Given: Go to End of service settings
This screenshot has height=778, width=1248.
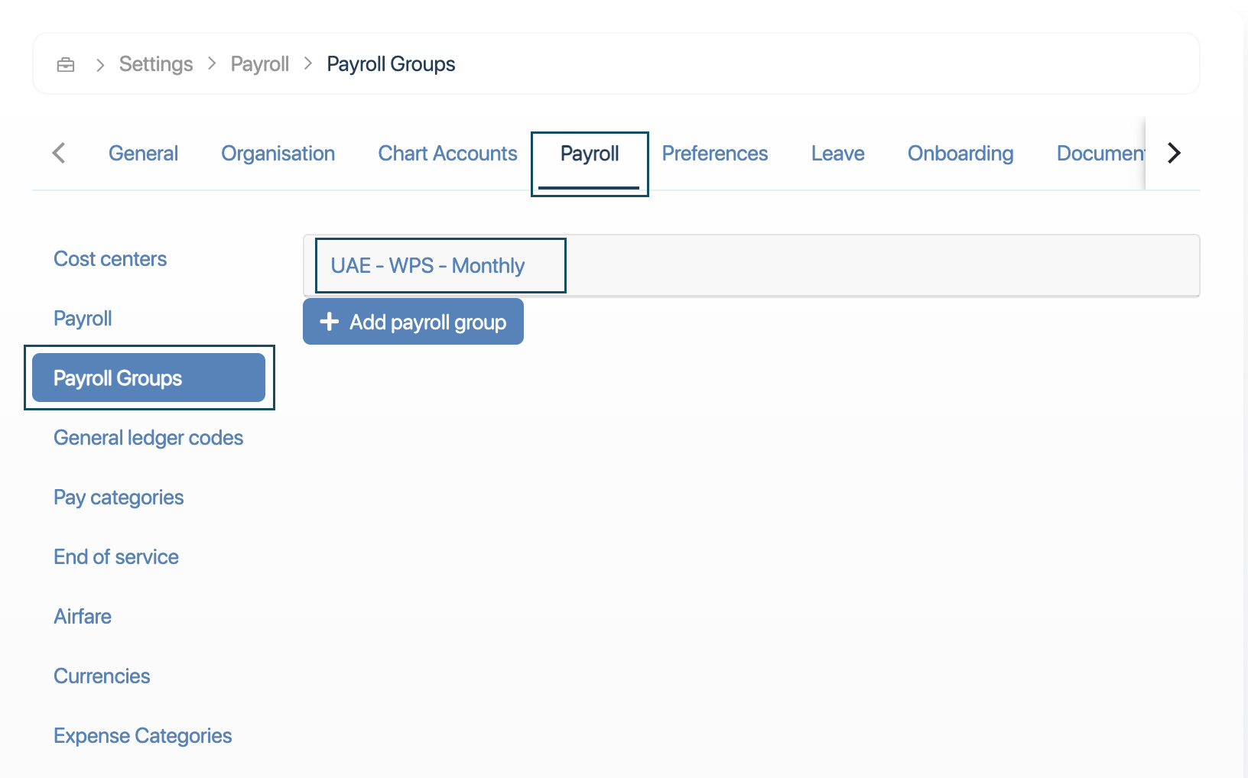Looking at the screenshot, I should pyautogui.click(x=116, y=557).
